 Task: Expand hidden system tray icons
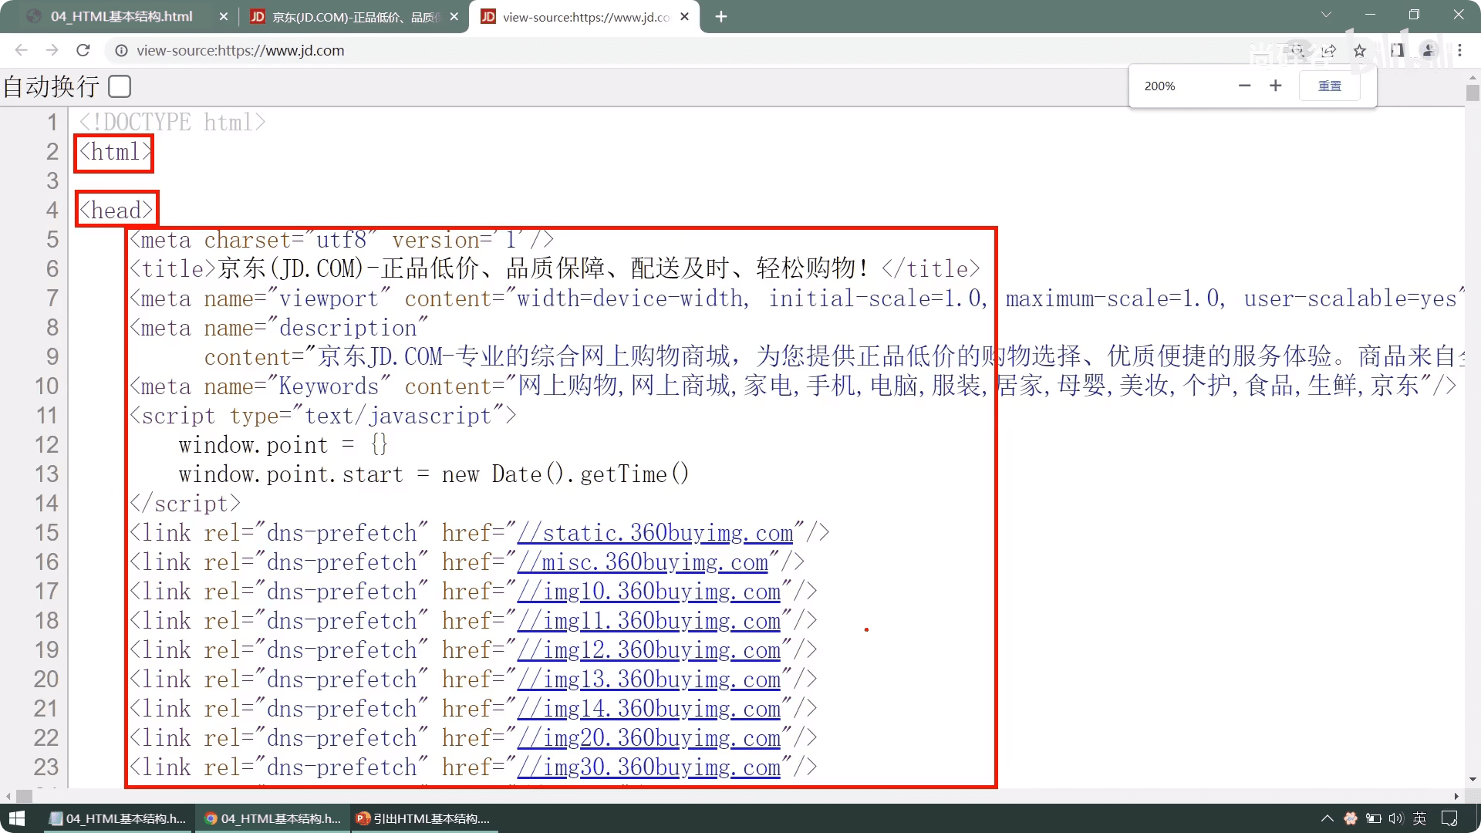click(1327, 818)
